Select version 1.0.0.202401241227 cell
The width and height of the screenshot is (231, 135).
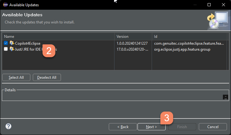132,43
